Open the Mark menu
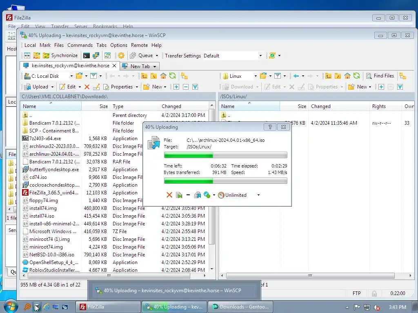418x313 pixels. click(x=45, y=45)
